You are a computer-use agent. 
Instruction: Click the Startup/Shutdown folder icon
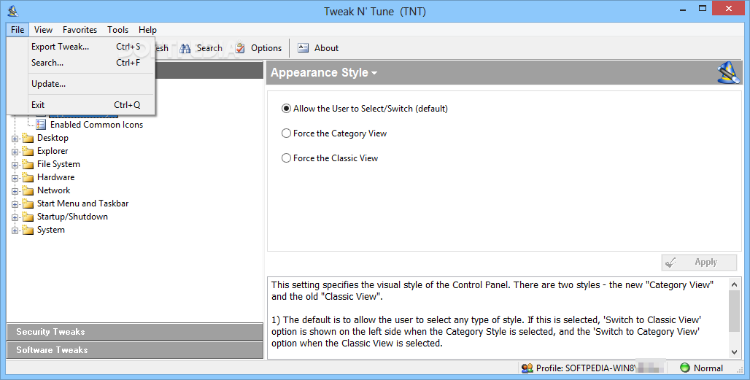tap(28, 217)
